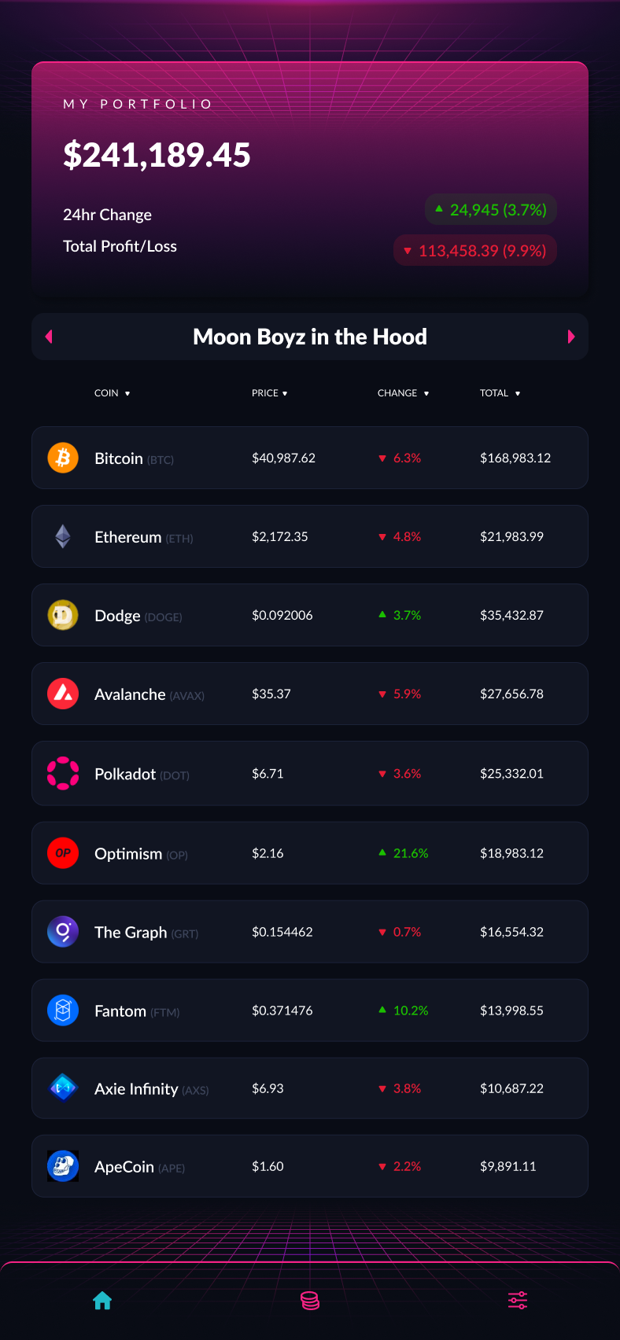Screen dimensions: 620x1340
Task: Go to next portfolio with right arrow
Action: tap(571, 337)
